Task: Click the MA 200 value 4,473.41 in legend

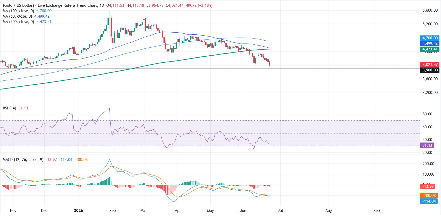Action: [44, 22]
